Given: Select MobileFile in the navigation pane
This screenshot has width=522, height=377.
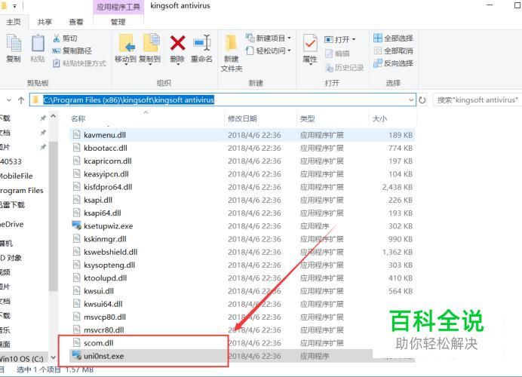Looking at the screenshot, I should click(17, 176).
